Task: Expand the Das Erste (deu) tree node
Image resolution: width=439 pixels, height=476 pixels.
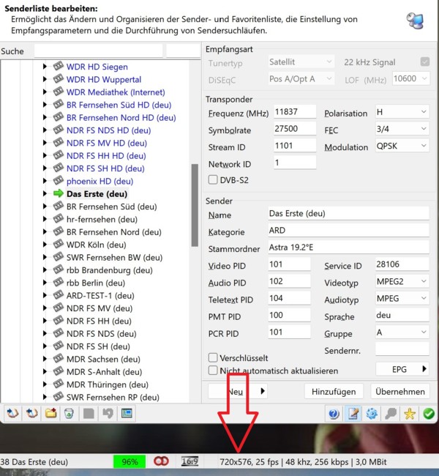Action: click(45, 193)
